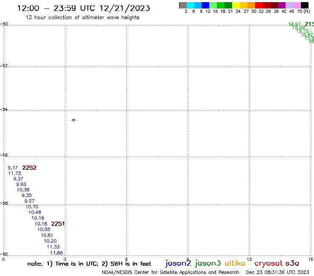This screenshot has width=314, height=276.
Task: Click the title '12:00 – 23:59 UTC 12/21/2023'
Action: (x=84, y=8)
